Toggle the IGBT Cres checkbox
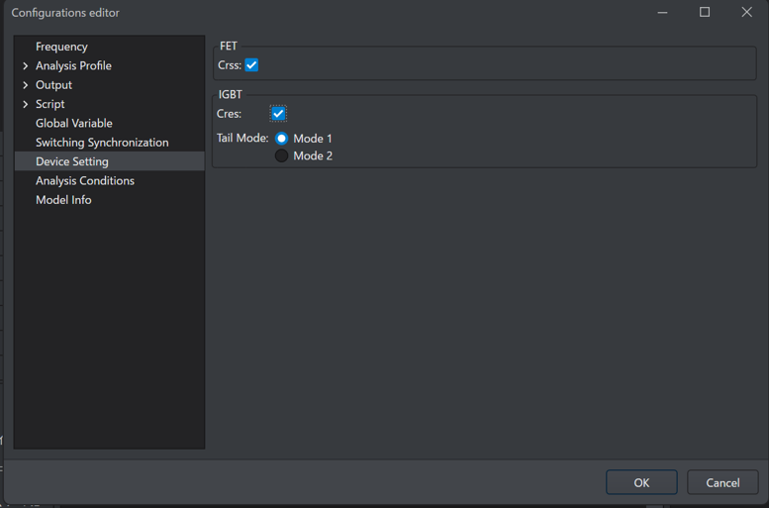Screen dimensions: 769x508 (278, 114)
